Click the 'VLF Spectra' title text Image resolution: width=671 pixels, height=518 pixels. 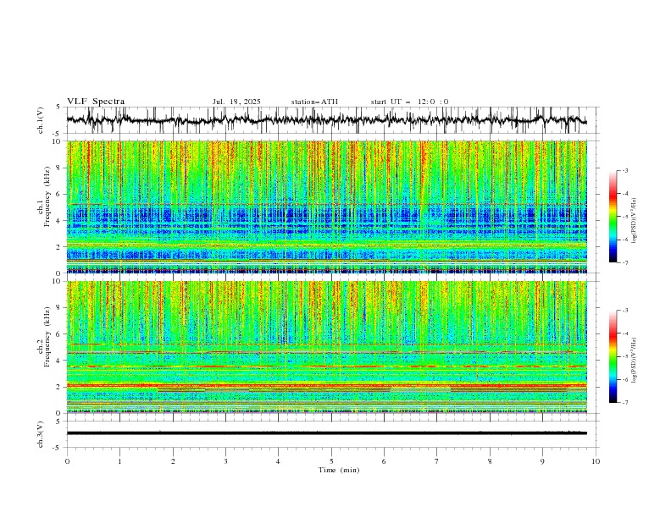(96, 102)
